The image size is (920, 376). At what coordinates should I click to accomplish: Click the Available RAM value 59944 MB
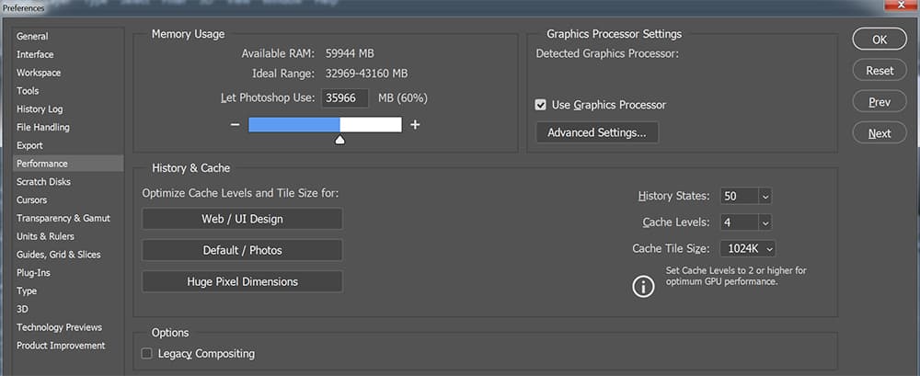point(350,53)
